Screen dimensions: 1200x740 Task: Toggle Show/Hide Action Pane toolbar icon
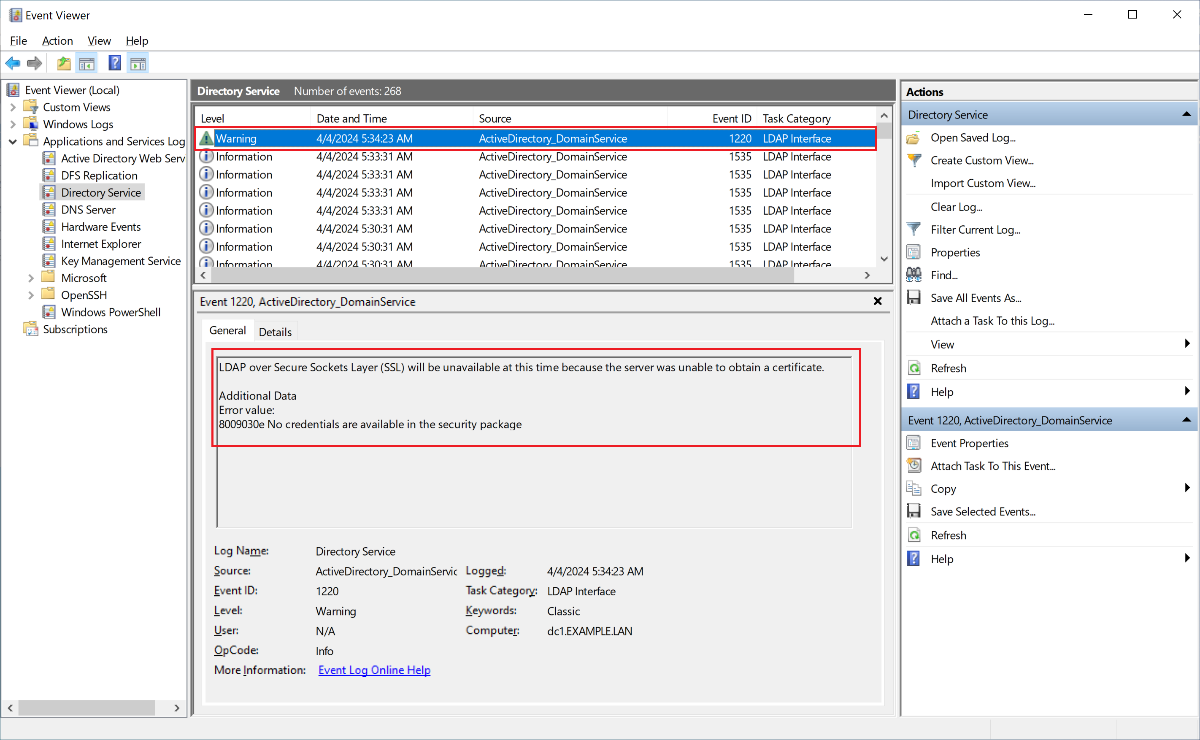pos(138,63)
